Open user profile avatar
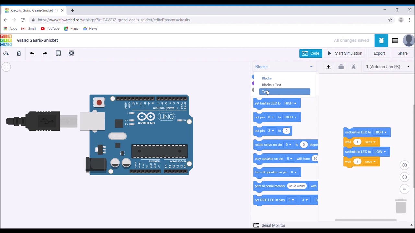This screenshot has height=233, width=415. click(x=409, y=40)
